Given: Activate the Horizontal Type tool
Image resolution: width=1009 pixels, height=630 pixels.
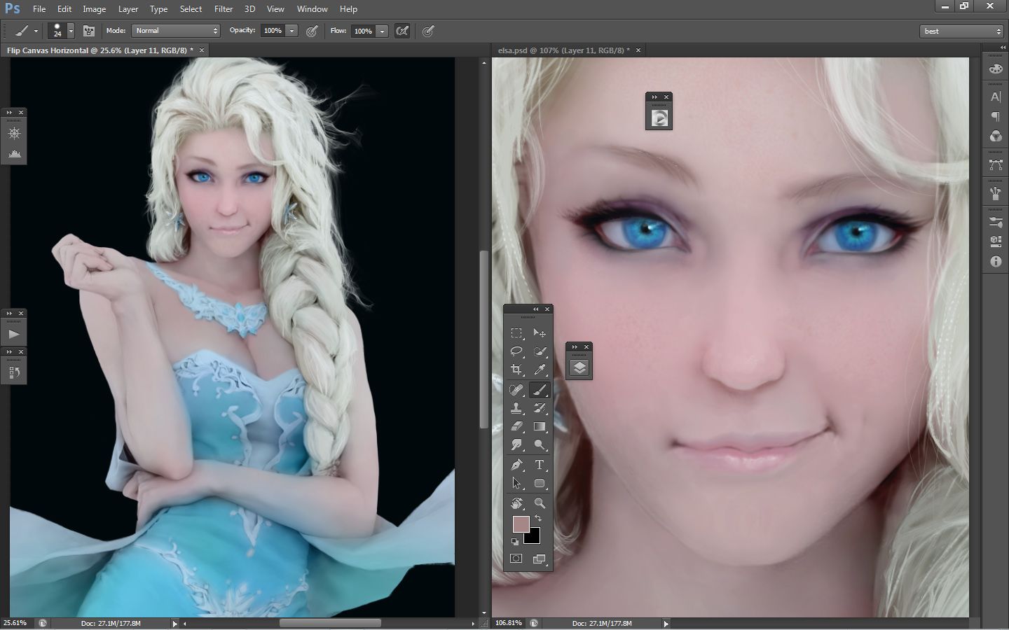Looking at the screenshot, I should (x=540, y=465).
